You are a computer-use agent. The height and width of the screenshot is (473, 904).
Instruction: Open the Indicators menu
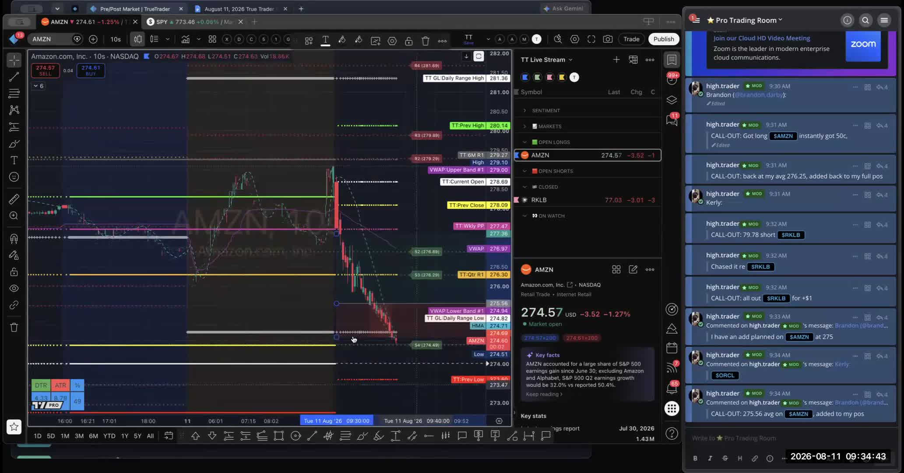coord(185,39)
